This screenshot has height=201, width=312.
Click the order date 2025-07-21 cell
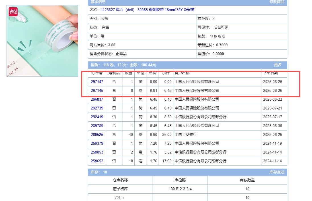click(274, 108)
